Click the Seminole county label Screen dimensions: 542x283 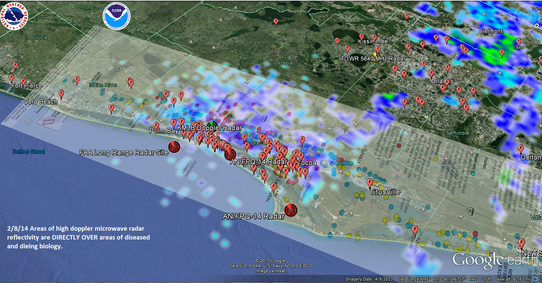coord(457,133)
